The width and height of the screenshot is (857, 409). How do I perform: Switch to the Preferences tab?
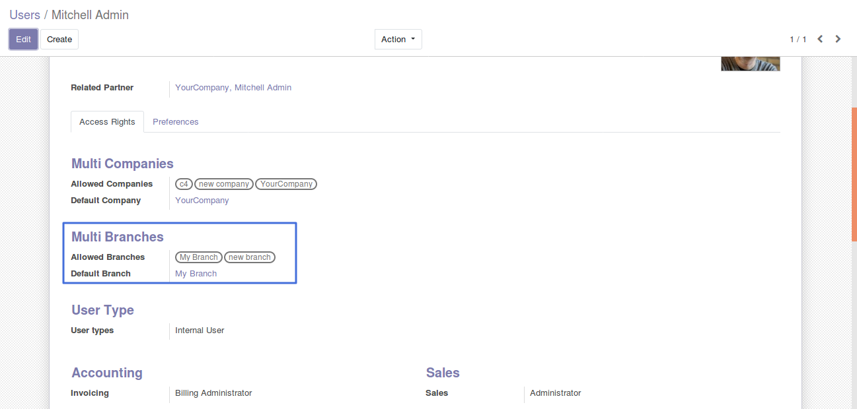pyautogui.click(x=175, y=121)
